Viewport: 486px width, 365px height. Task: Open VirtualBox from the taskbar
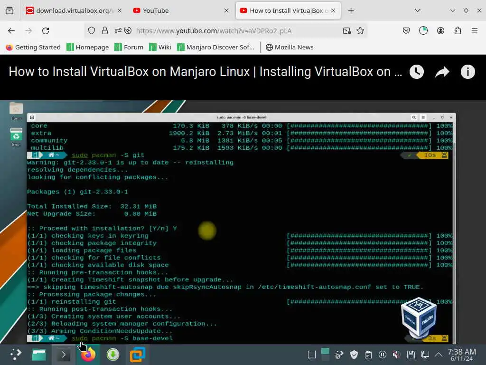coord(137,355)
